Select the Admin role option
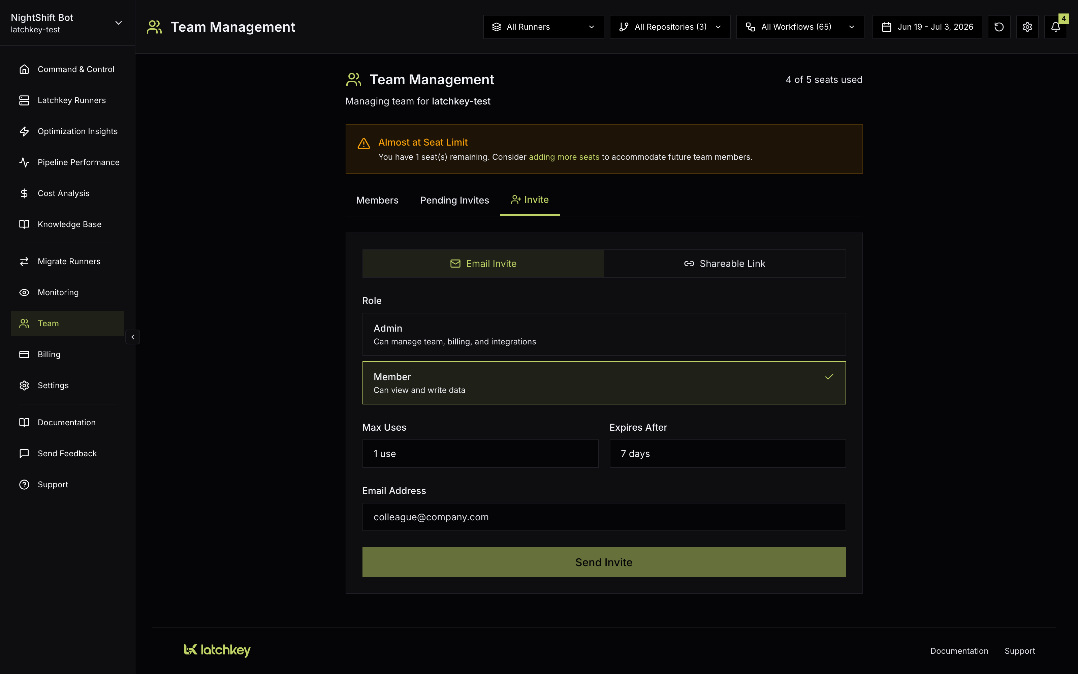This screenshot has height=674, width=1078. [604, 334]
